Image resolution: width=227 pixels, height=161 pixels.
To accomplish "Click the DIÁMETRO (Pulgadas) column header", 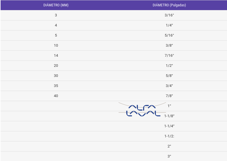I will coord(169,5).
